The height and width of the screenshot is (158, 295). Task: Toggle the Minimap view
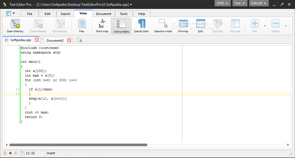[x=183, y=26]
